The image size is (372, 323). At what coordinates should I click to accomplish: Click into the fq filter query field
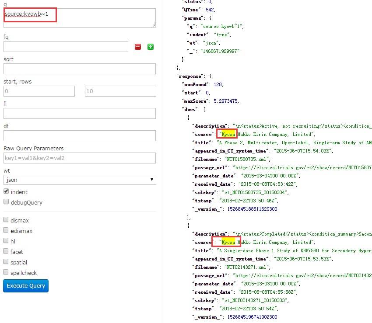(66, 46)
